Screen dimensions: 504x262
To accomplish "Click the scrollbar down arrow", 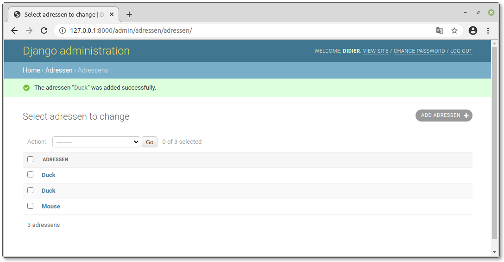I will (x=494, y=252).
